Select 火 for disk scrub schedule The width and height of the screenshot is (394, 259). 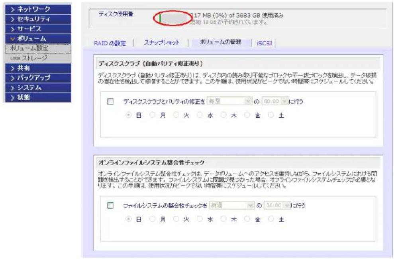tap(176, 115)
